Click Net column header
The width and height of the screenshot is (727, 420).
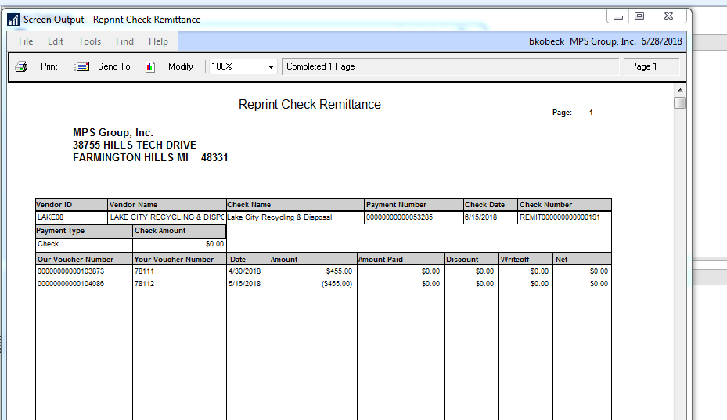coord(582,259)
